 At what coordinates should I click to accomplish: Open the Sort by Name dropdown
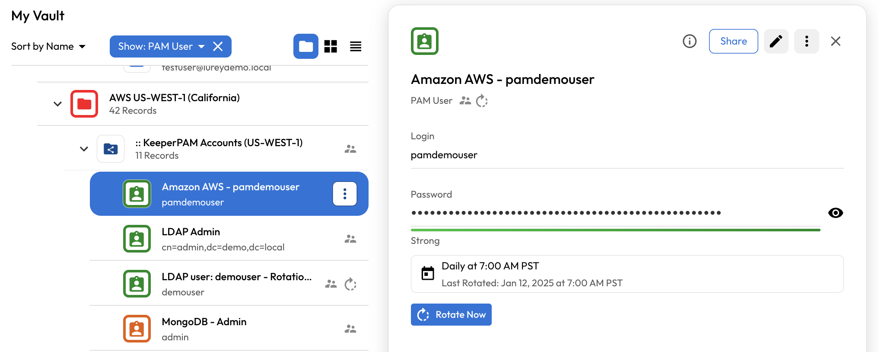(48, 46)
